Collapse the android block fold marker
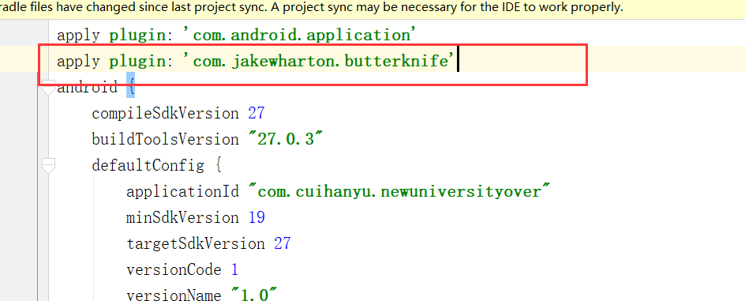The height and width of the screenshot is (301, 745). (x=48, y=88)
